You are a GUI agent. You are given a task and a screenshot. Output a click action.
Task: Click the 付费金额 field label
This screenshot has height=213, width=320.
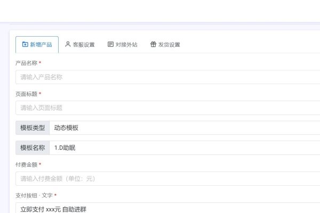pyautogui.click(x=26, y=165)
